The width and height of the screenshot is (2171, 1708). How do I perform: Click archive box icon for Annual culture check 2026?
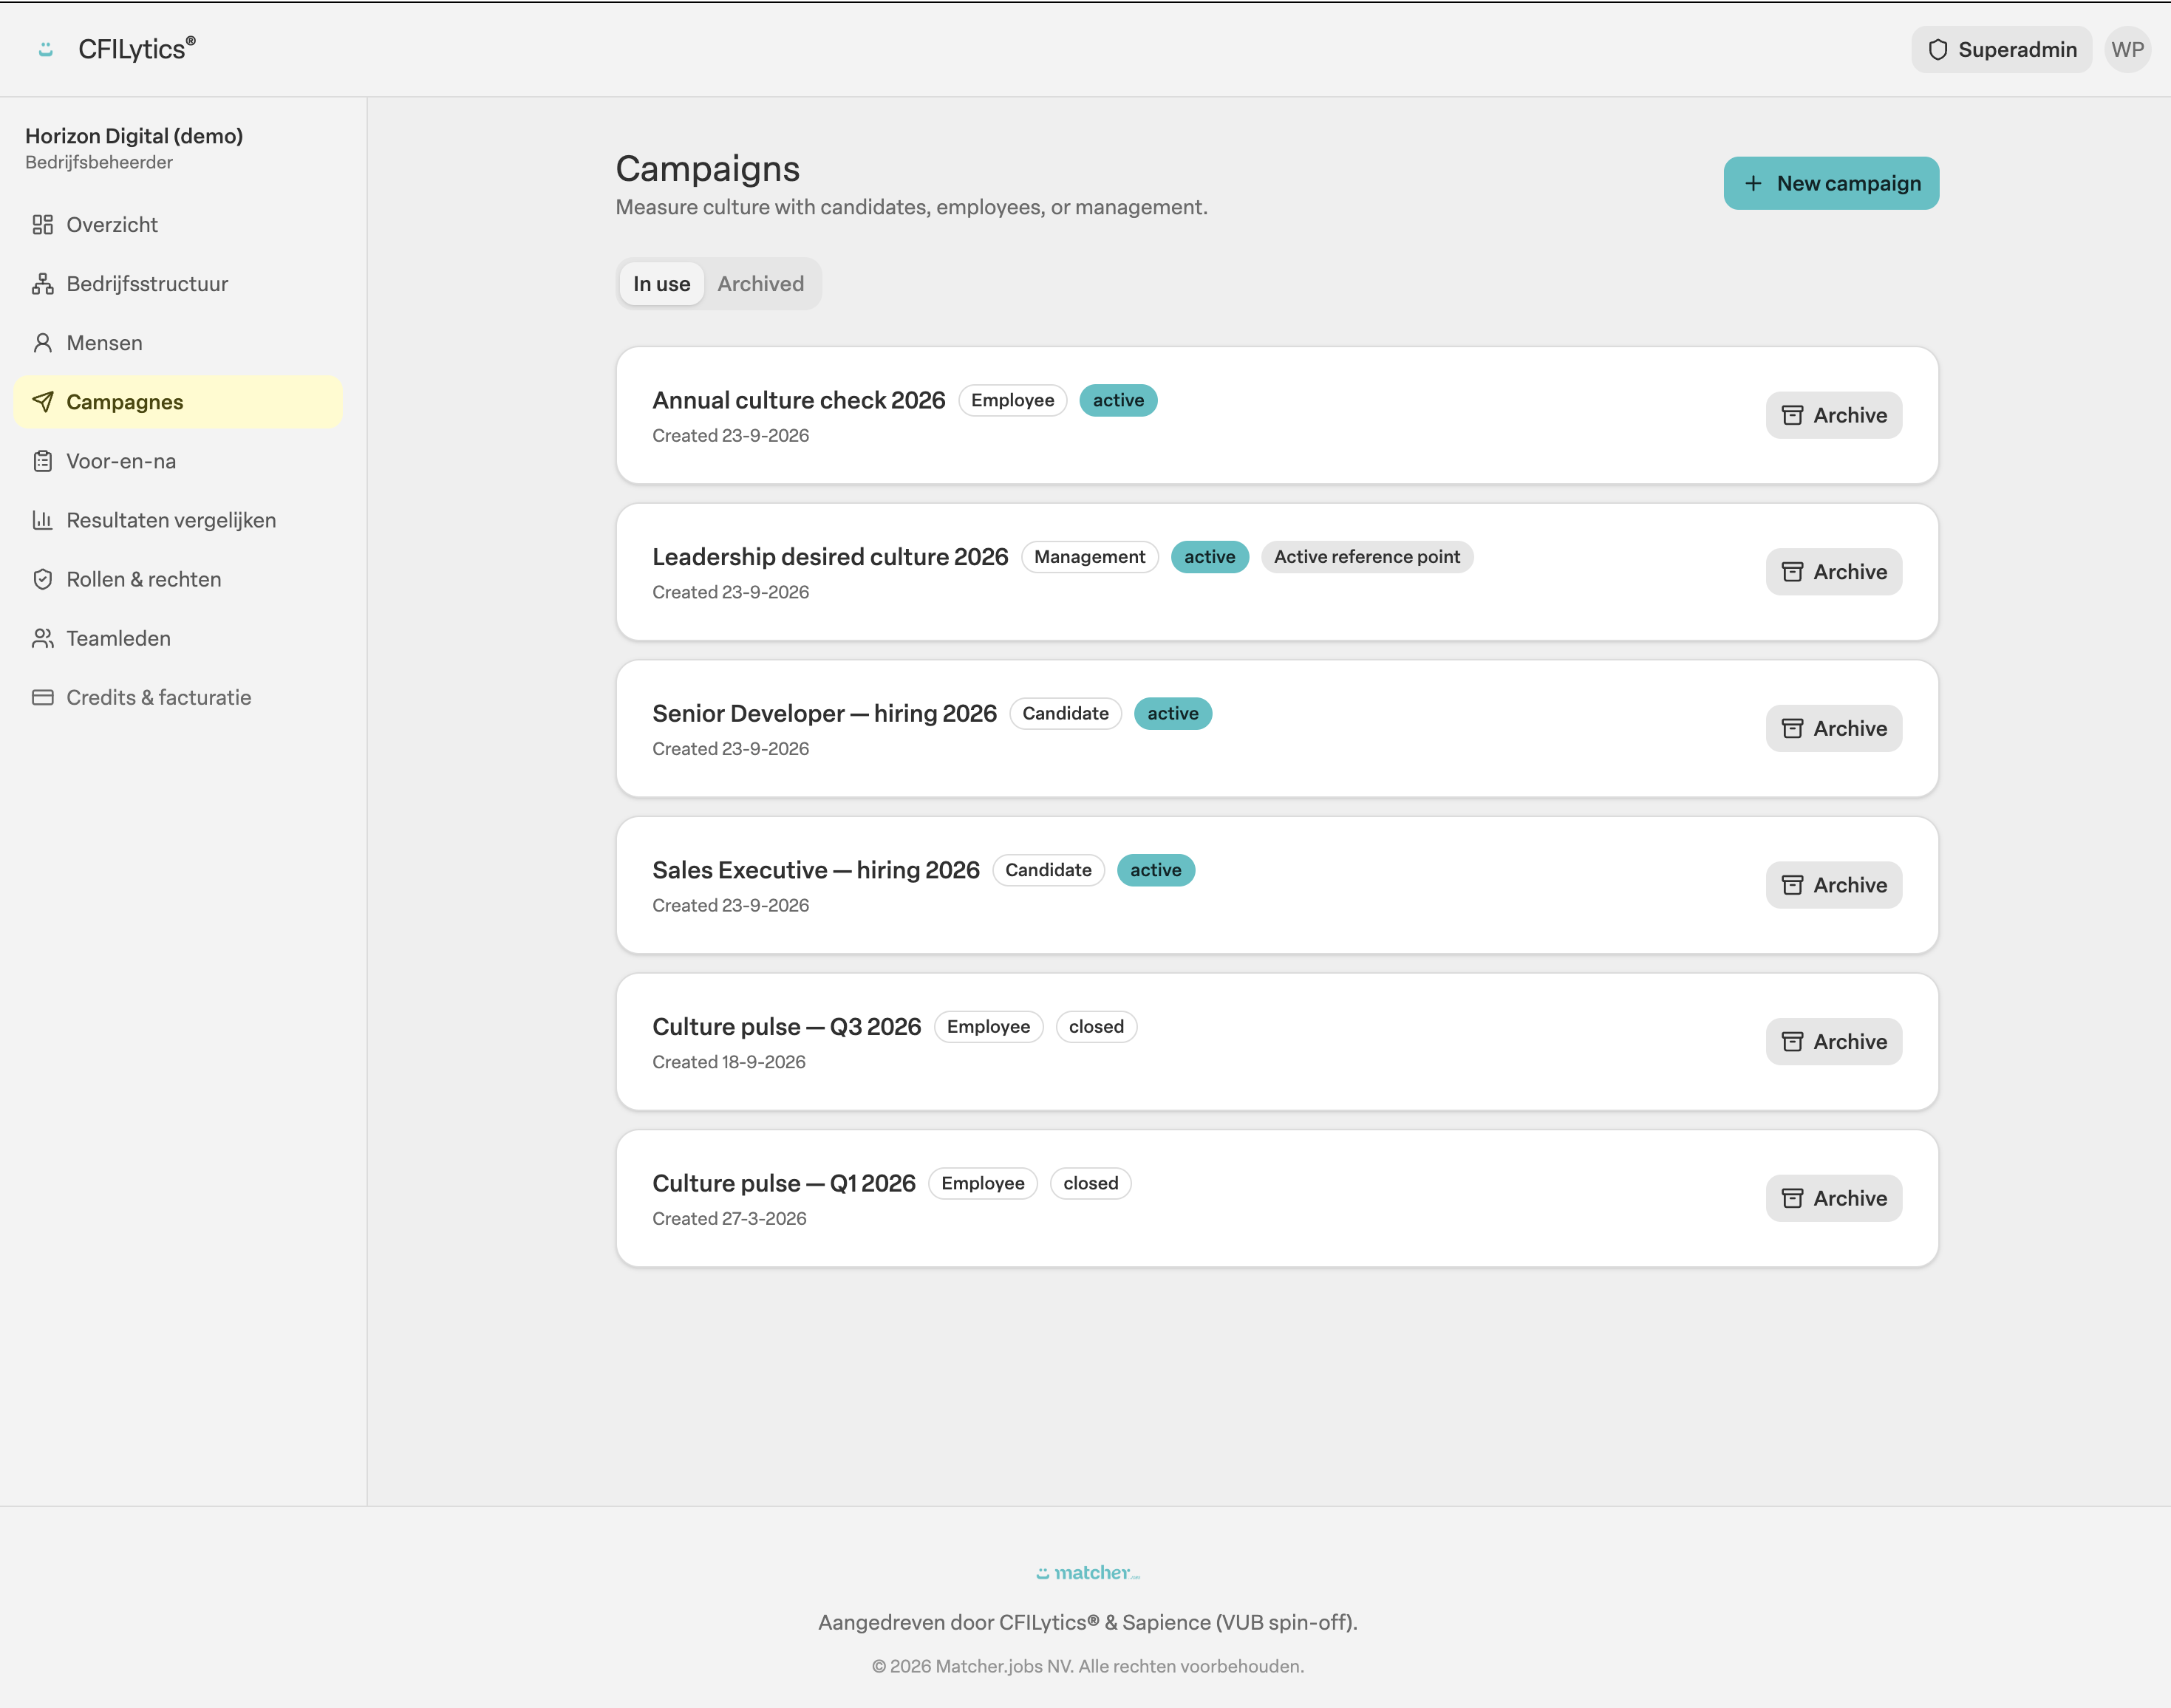1792,416
